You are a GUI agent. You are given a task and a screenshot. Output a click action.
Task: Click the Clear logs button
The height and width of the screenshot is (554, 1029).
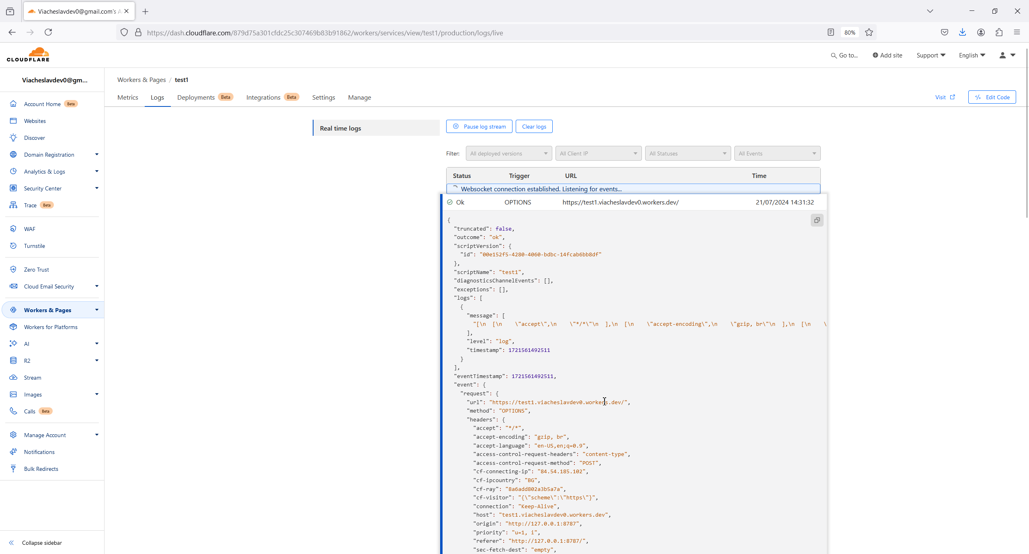click(x=534, y=127)
